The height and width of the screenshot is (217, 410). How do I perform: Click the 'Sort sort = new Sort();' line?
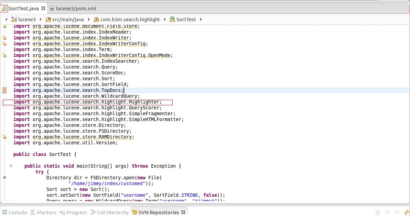point(78,189)
